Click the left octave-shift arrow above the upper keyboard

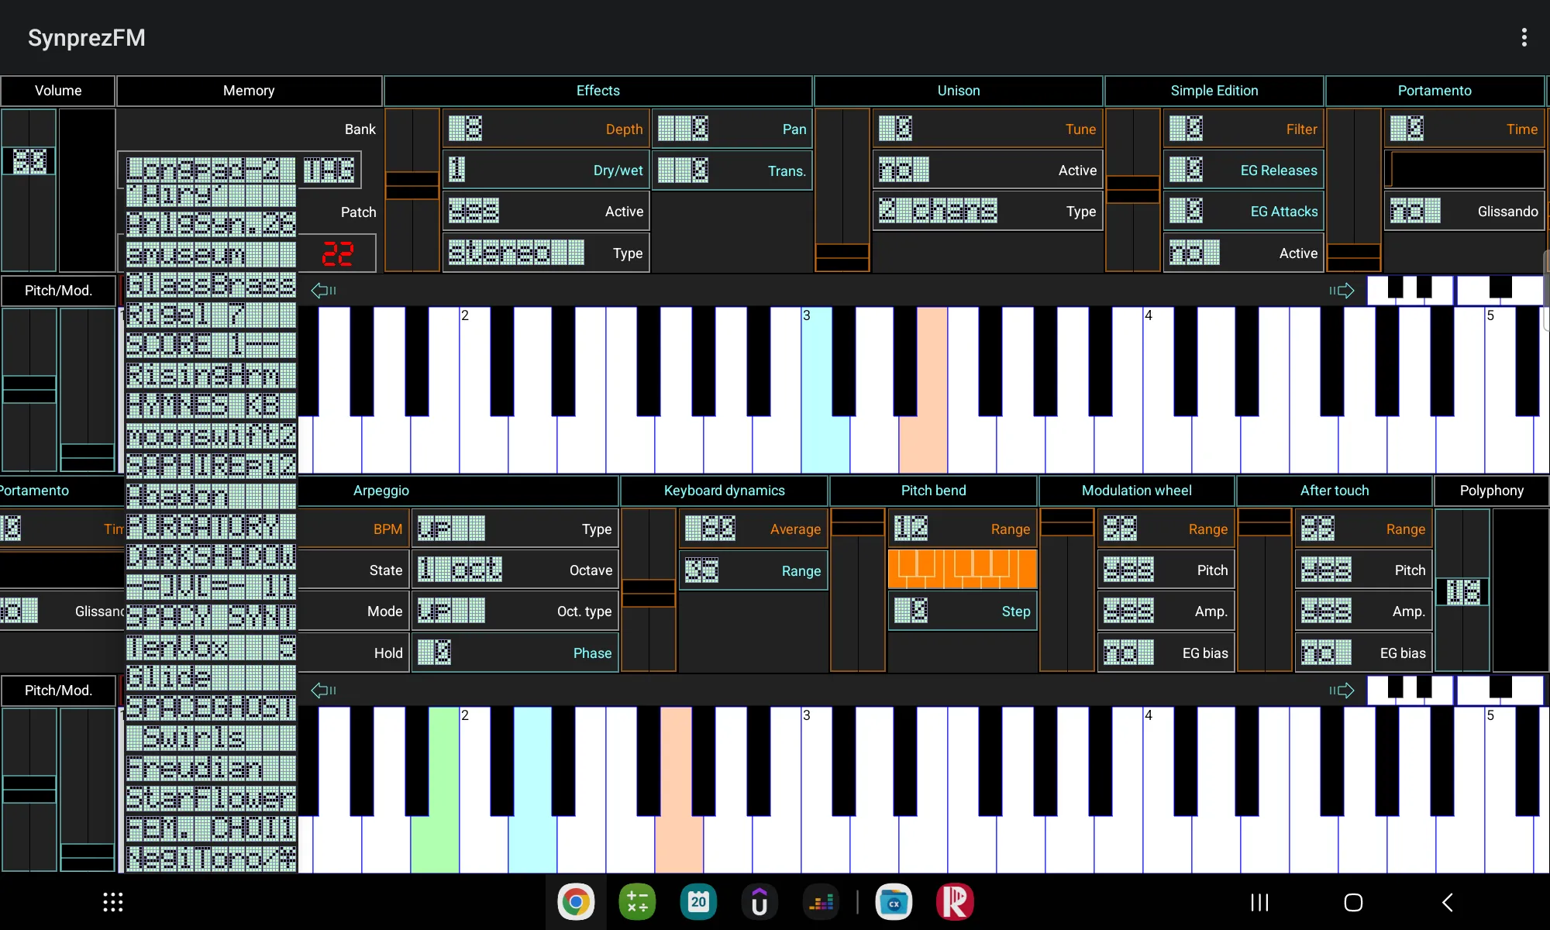pyautogui.click(x=323, y=291)
